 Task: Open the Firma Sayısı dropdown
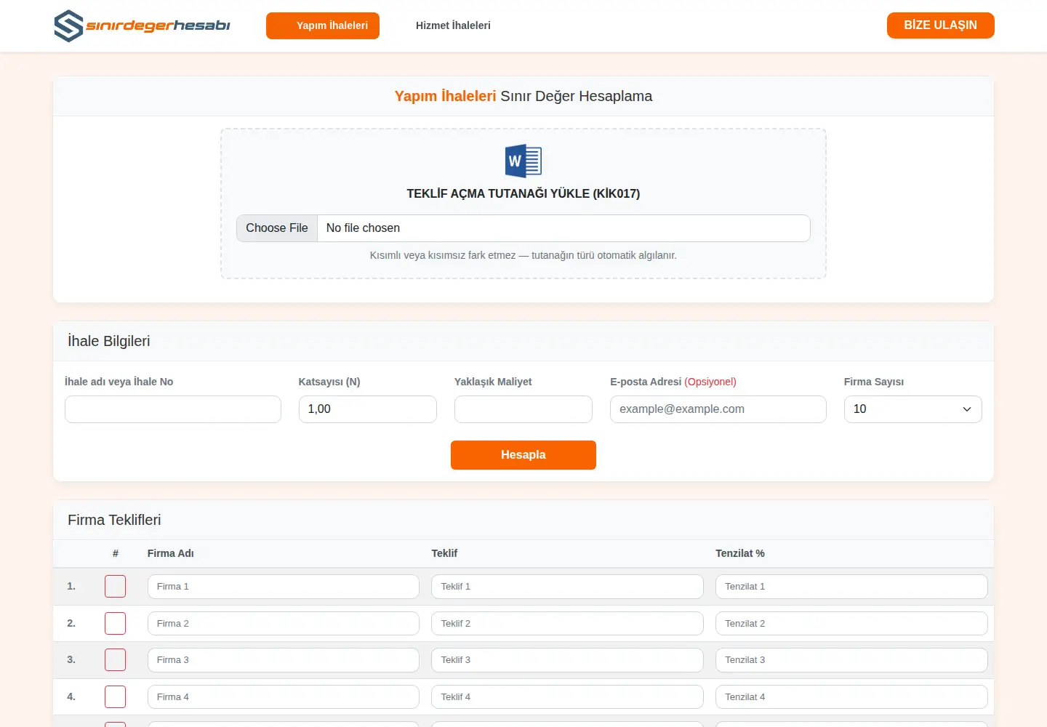[913, 409]
